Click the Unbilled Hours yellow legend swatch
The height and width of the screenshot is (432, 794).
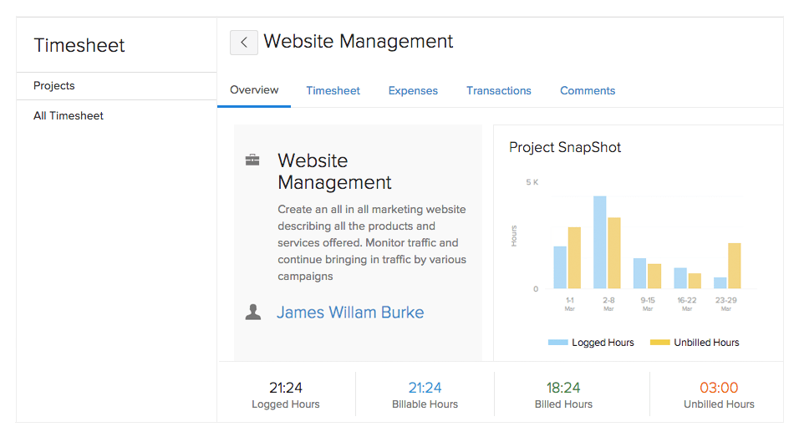click(659, 343)
